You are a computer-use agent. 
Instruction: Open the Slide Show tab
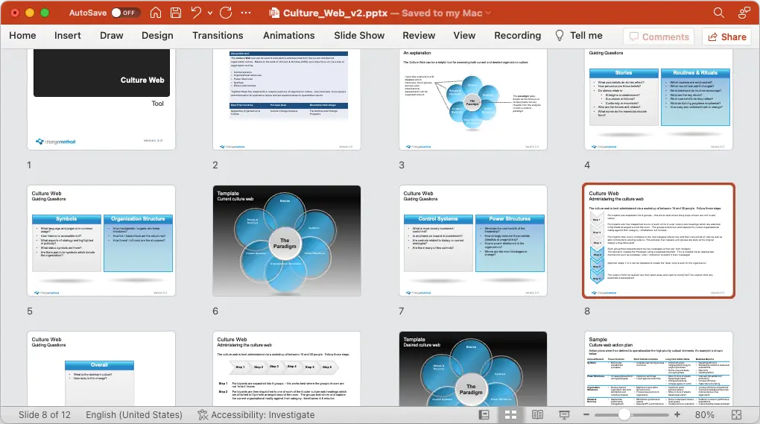pyautogui.click(x=359, y=35)
